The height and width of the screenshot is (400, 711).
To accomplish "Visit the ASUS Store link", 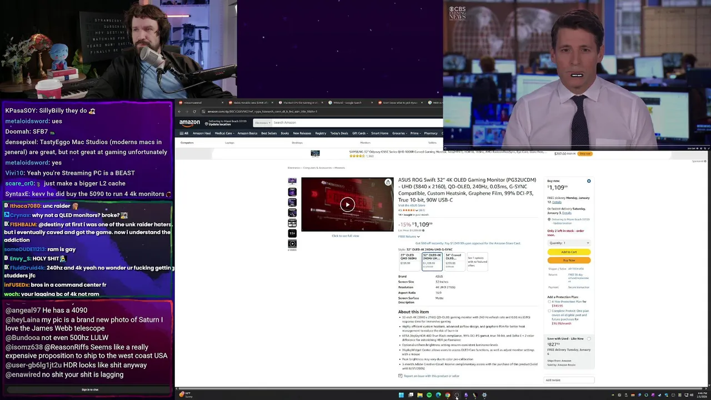I will click(x=412, y=206).
